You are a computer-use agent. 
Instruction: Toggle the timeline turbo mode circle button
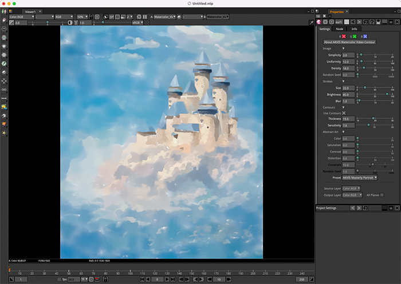coord(91,279)
